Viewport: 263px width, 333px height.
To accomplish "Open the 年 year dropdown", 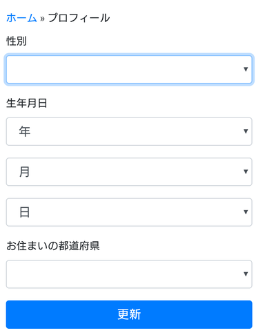I will [129, 131].
